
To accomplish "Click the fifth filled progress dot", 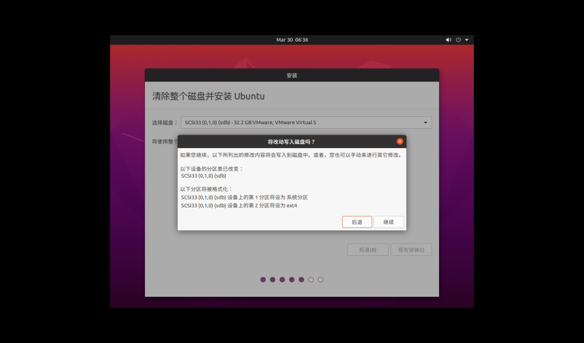I will coord(301,280).
